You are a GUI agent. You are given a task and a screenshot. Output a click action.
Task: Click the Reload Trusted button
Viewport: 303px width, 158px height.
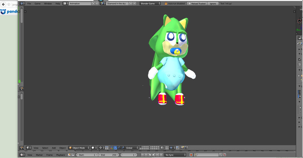coord(197,3)
